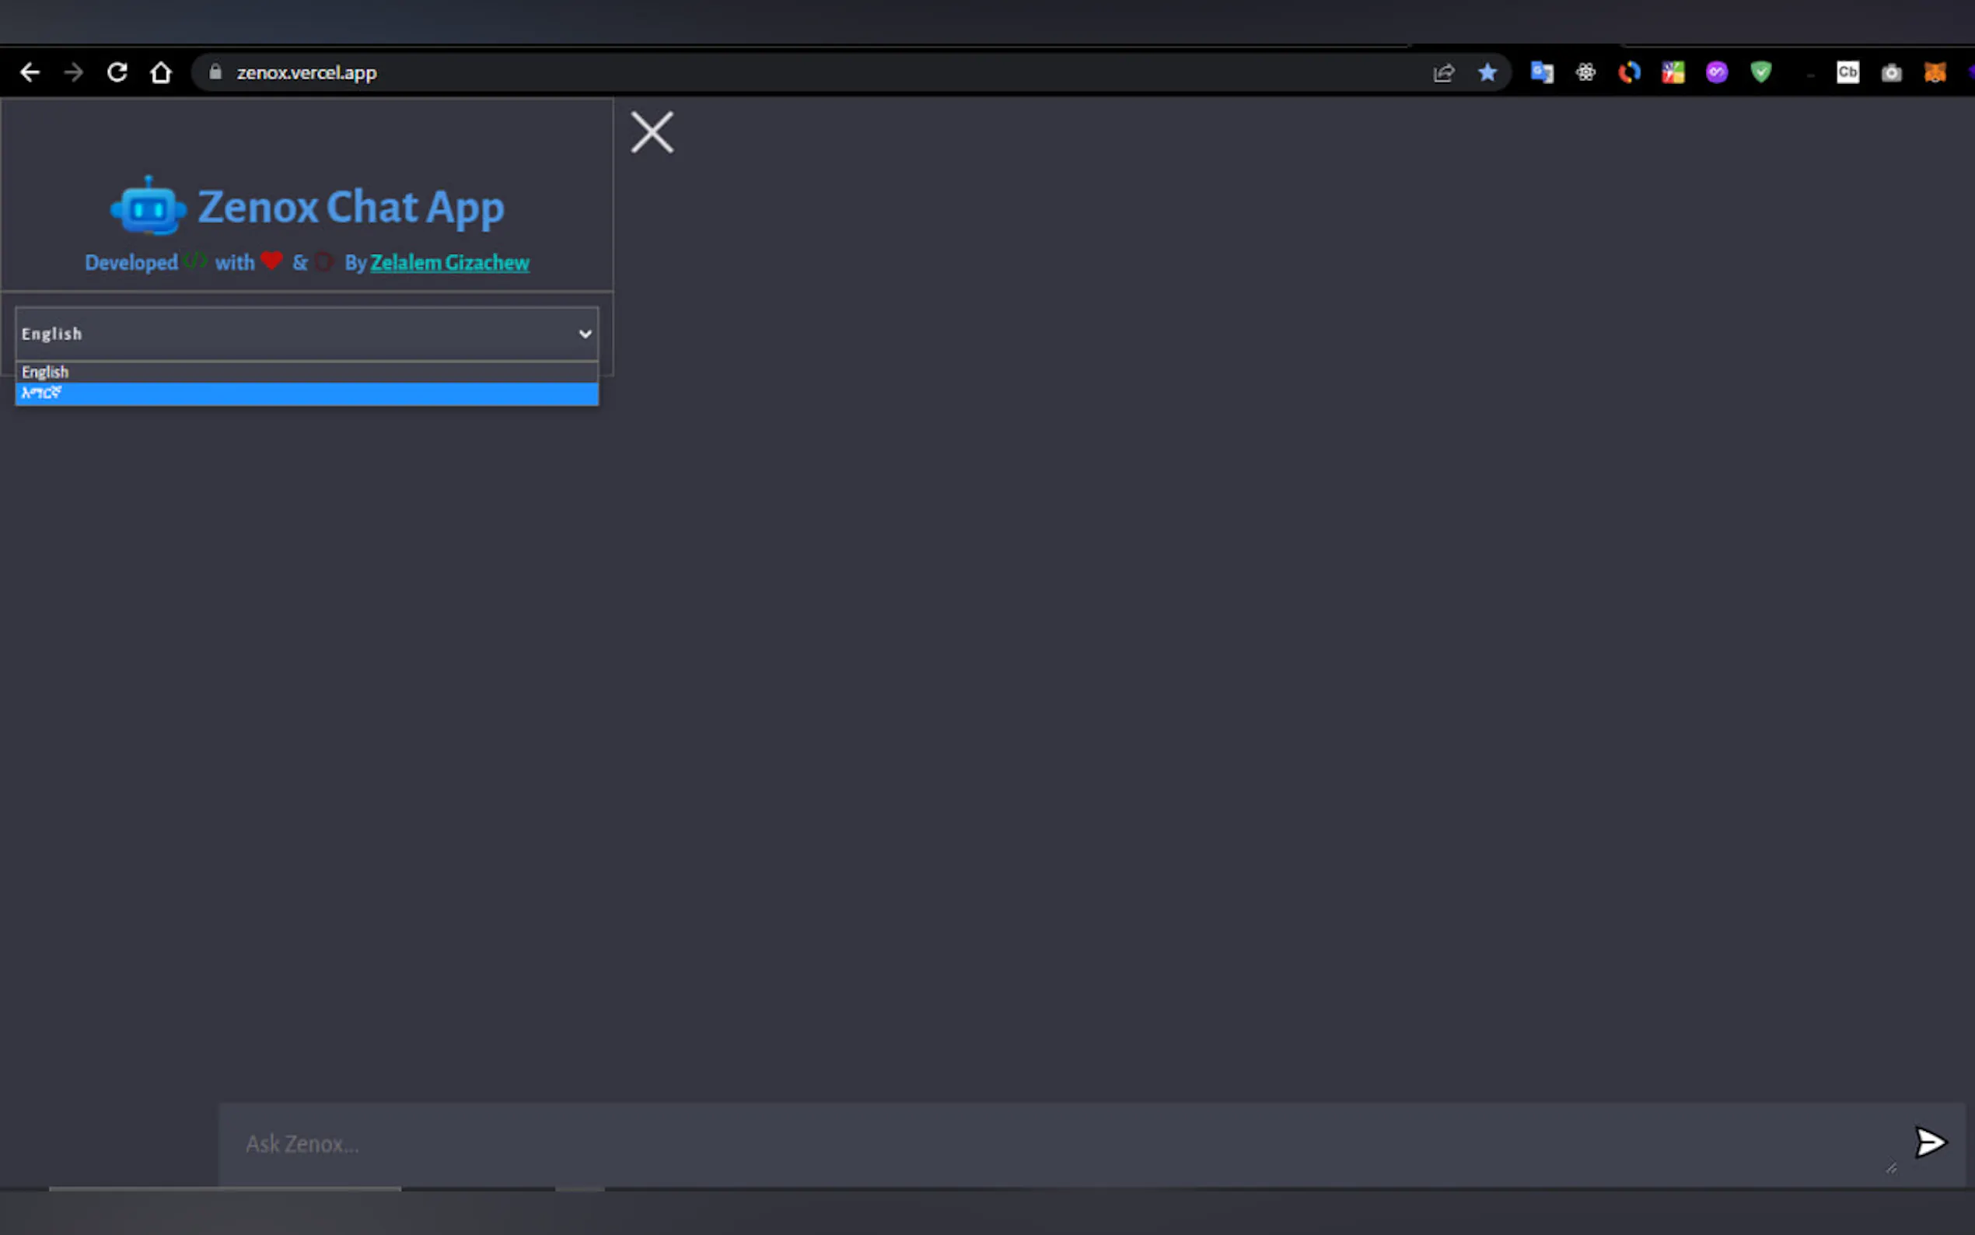This screenshot has width=1975, height=1235.
Task: Bookmark this page with the star
Action: point(1487,72)
